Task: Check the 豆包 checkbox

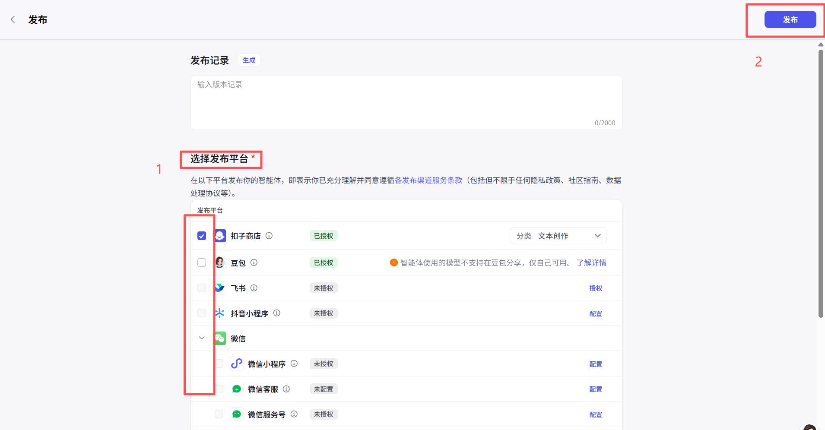Action: pyautogui.click(x=201, y=262)
